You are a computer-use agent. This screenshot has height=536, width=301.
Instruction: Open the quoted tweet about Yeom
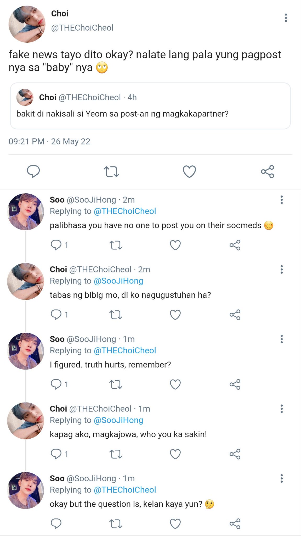click(150, 106)
